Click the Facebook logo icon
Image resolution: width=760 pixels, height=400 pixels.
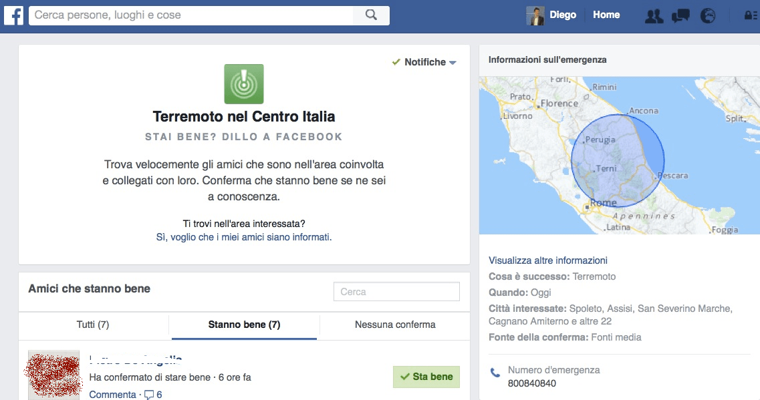(13, 15)
